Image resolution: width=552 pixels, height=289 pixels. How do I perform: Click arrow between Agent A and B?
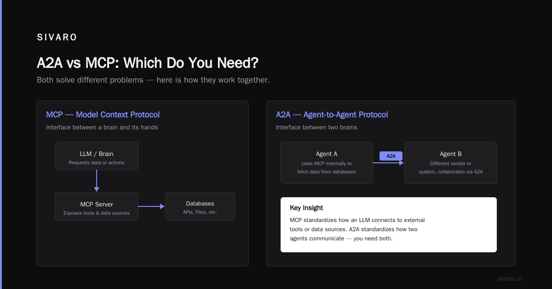pyautogui.click(x=388, y=163)
